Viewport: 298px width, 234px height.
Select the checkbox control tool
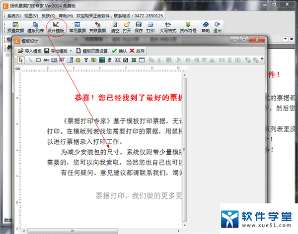[x=126, y=60]
